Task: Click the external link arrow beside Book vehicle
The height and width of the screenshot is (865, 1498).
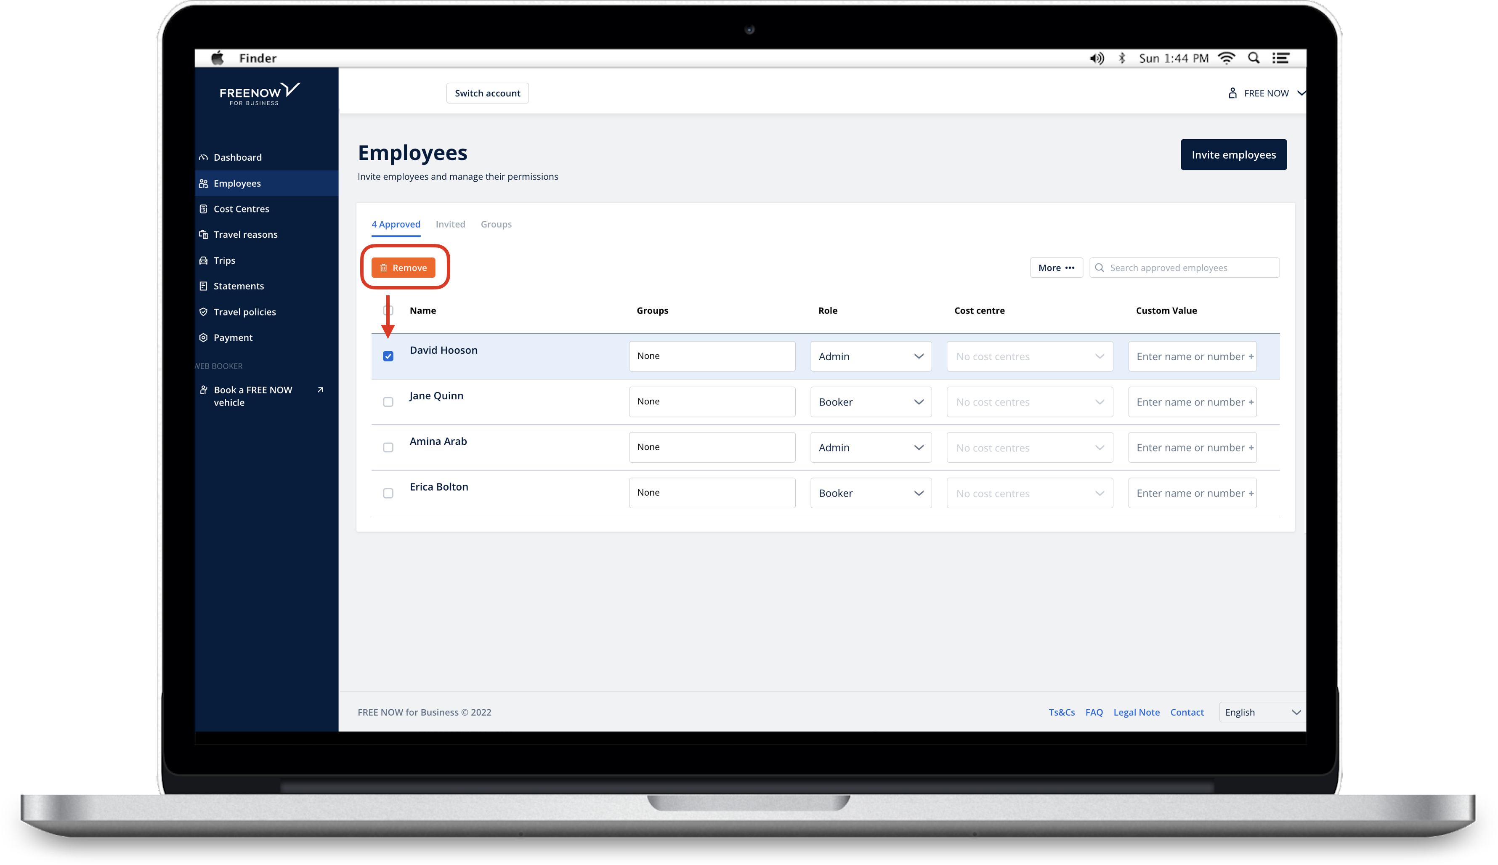Action: 320,390
